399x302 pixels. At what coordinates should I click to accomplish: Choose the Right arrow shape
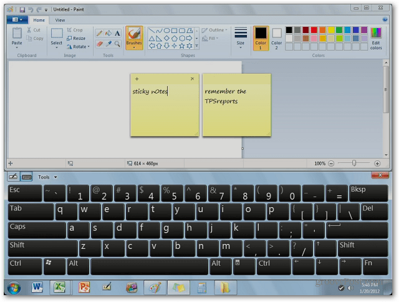click(190, 39)
